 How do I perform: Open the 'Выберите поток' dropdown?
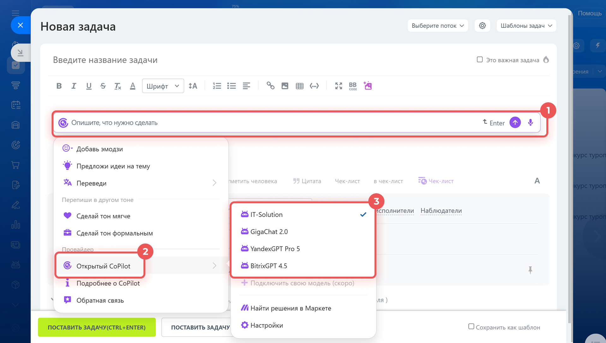pos(437,26)
